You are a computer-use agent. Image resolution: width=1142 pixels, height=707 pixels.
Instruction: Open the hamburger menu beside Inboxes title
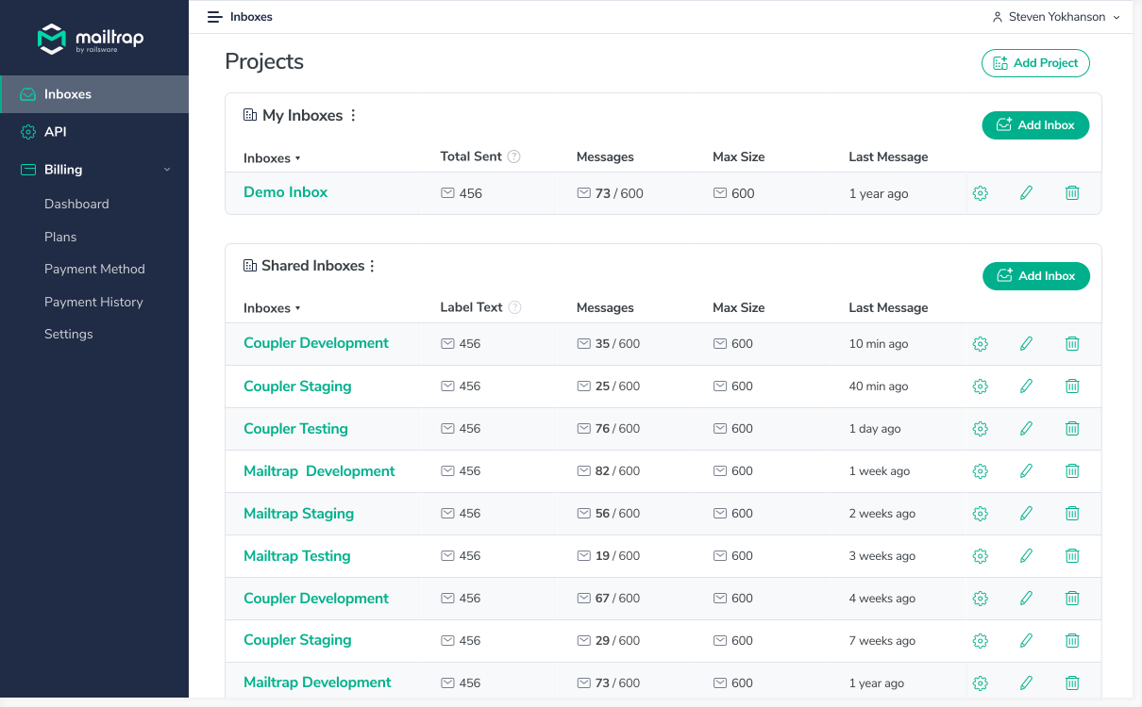tap(215, 17)
